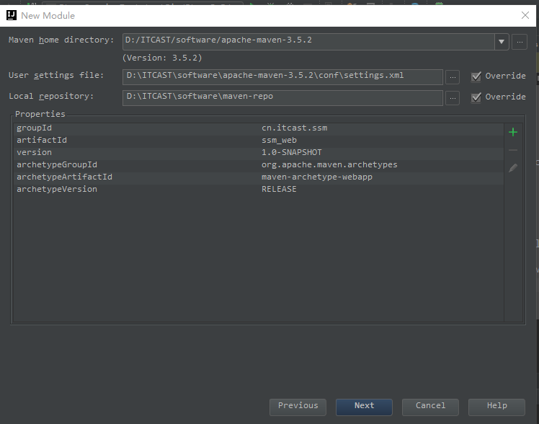This screenshot has width=539, height=424.
Task: Click the Local repository path field
Action: coord(282,98)
